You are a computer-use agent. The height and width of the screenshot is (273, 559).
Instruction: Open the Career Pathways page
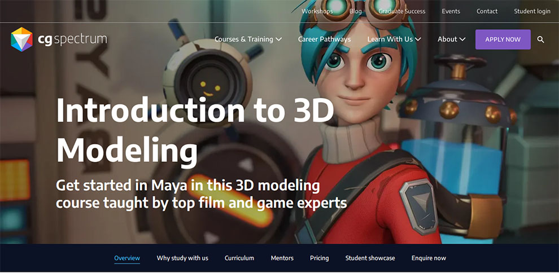[x=325, y=39]
